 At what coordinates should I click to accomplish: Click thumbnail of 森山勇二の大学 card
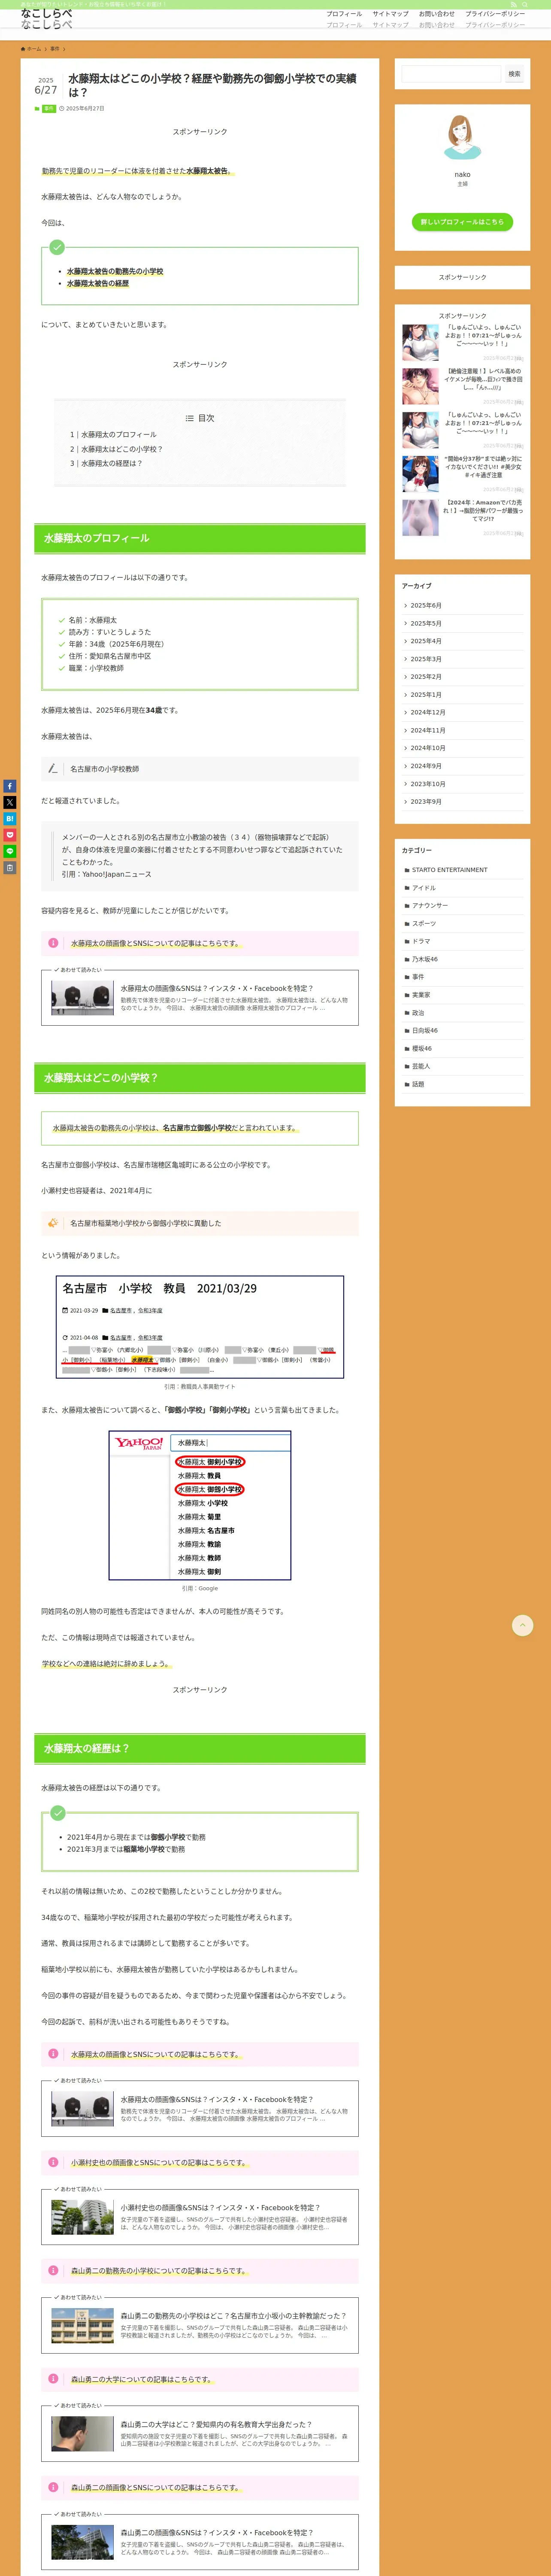pyautogui.click(x=83, y=2434)
